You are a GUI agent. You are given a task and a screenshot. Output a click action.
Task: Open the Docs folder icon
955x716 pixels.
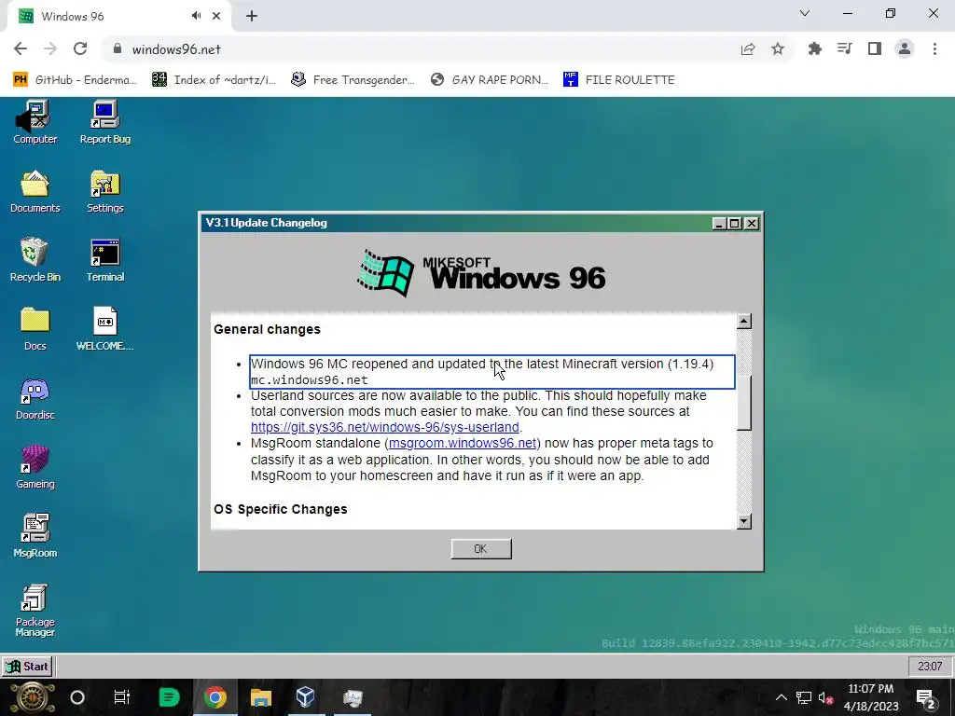click(35, 329)
